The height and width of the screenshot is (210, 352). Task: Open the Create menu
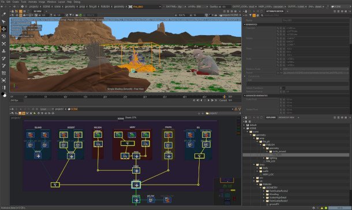tap(16, 2)
